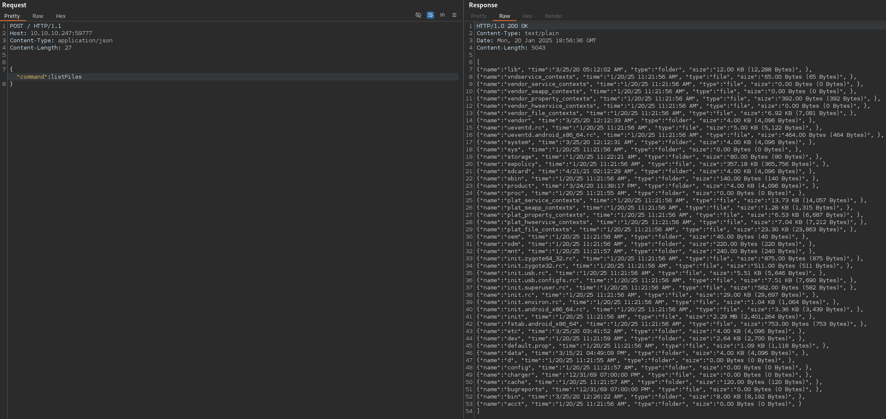Screen dimensions: 886x419
Task: Click the "vendor_hwservice_contexts" entry line
Action: (674, 106)
